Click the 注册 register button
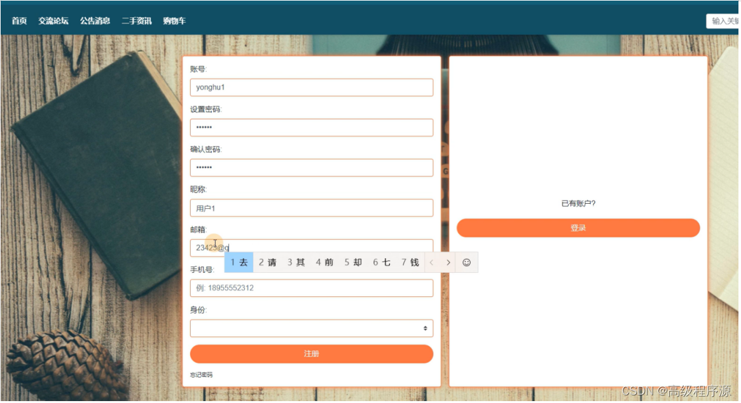 (311, 353)
